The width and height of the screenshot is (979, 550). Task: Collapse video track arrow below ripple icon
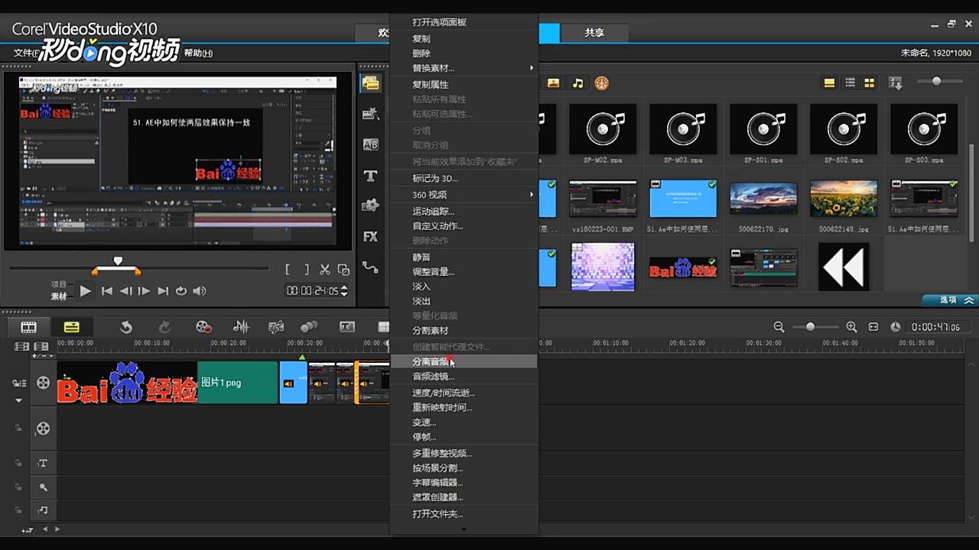point(19,400)
